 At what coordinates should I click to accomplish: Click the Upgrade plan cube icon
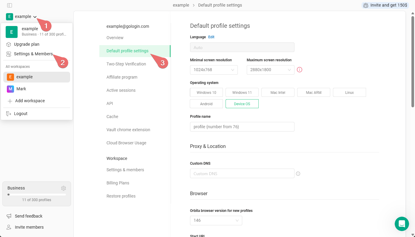(x=9, y=45)
